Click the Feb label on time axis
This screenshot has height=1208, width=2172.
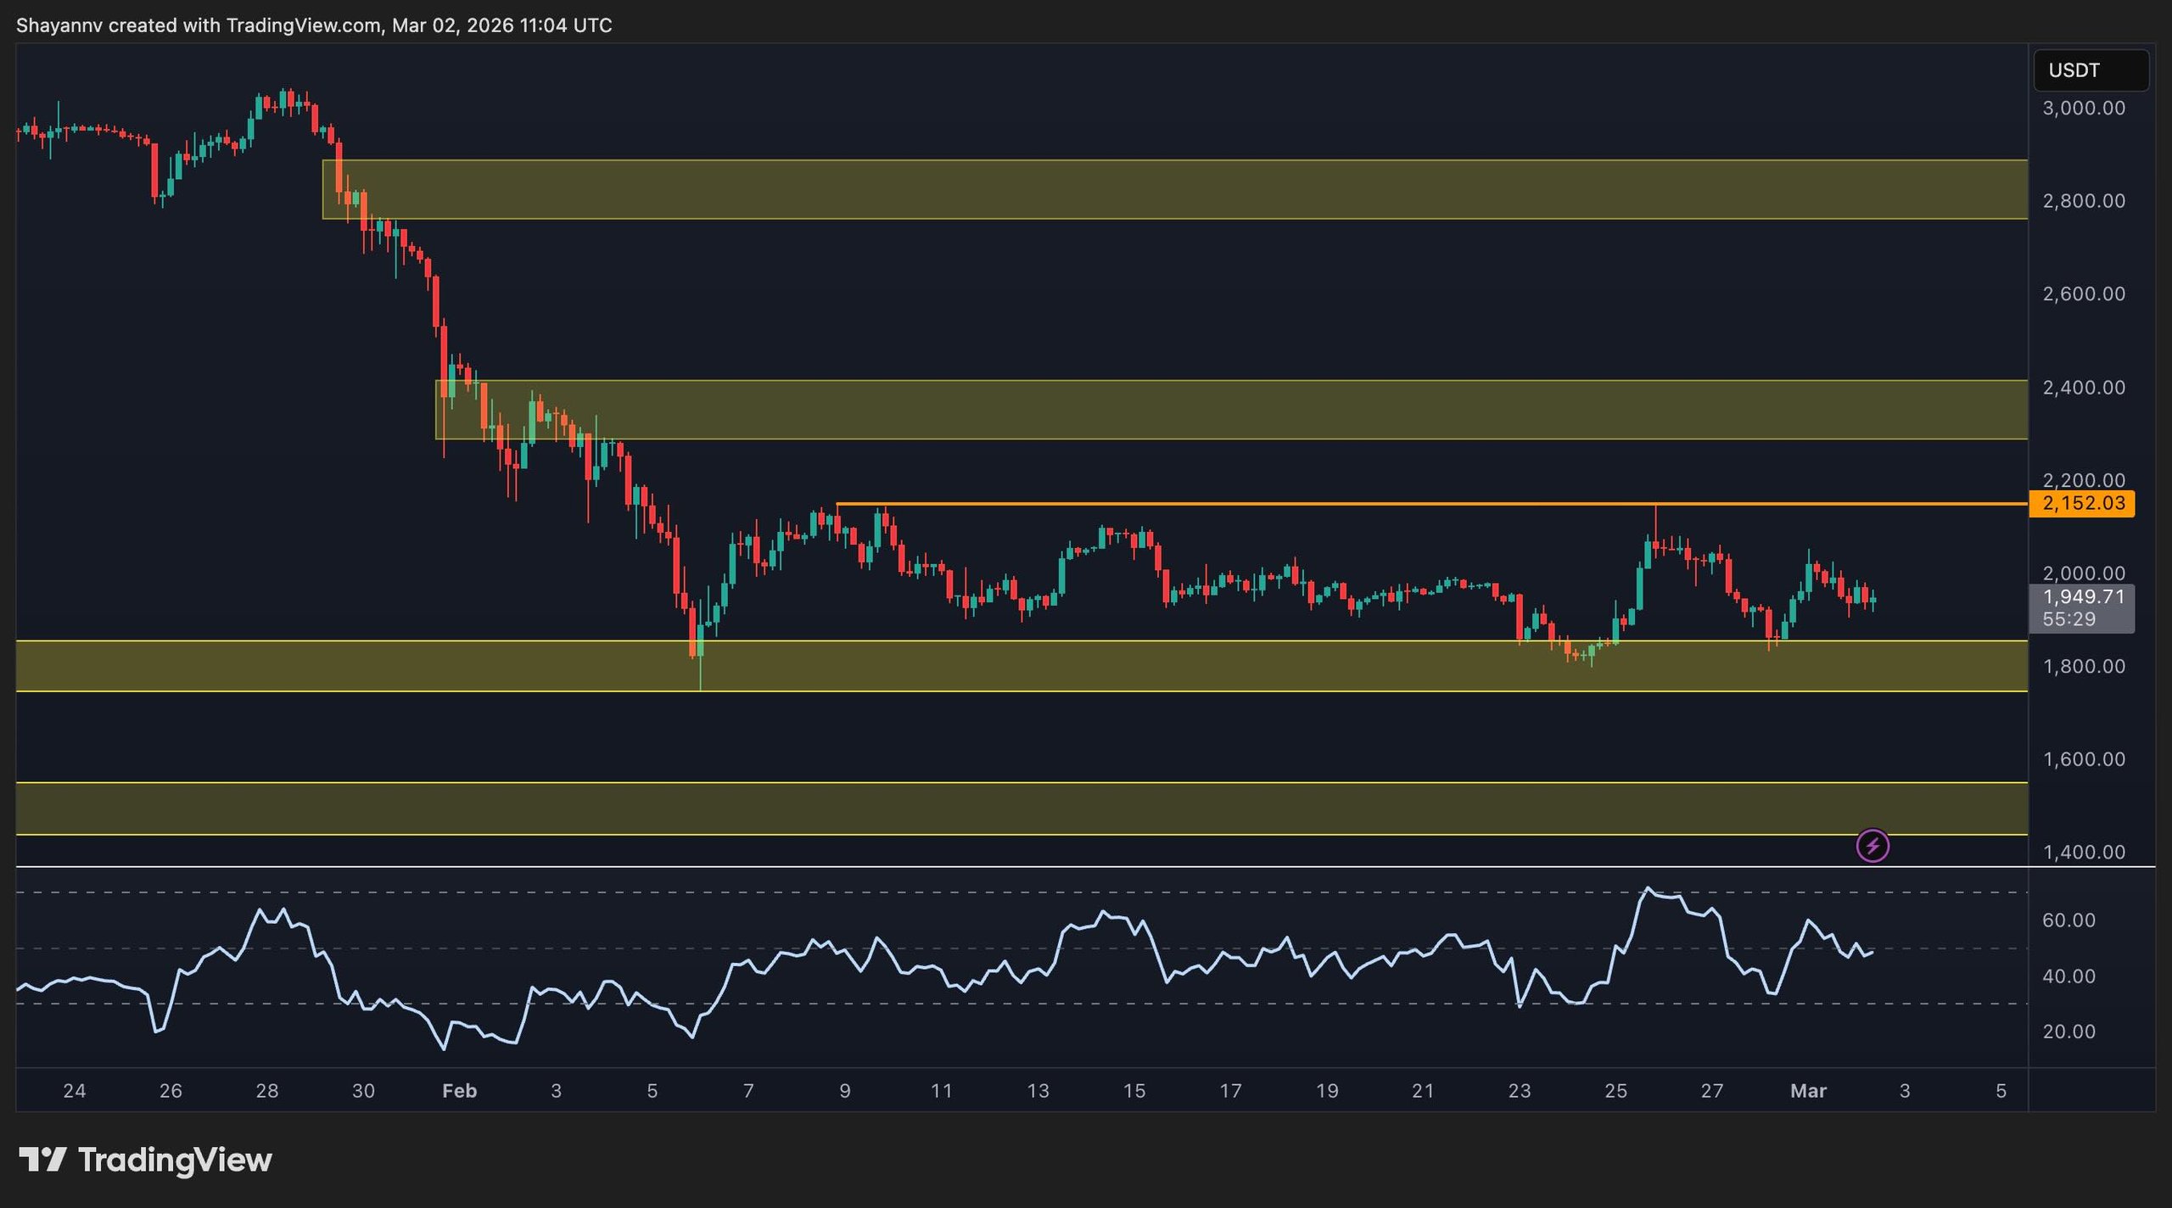[x=459, y=1091]
